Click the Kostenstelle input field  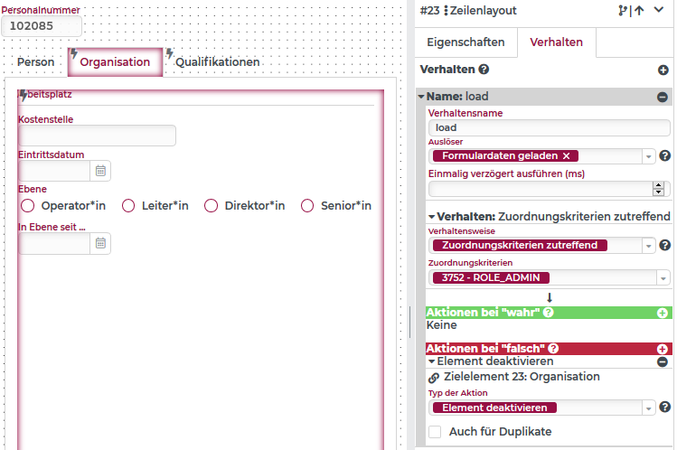pos(97,136)
